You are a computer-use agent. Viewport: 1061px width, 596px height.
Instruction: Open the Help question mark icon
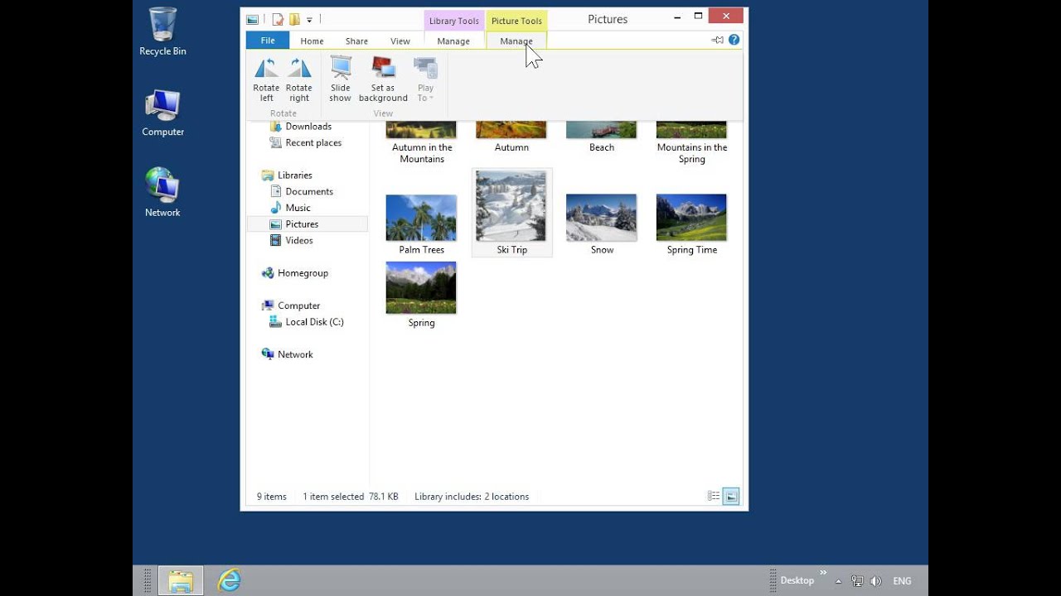[x=734, y=40]
